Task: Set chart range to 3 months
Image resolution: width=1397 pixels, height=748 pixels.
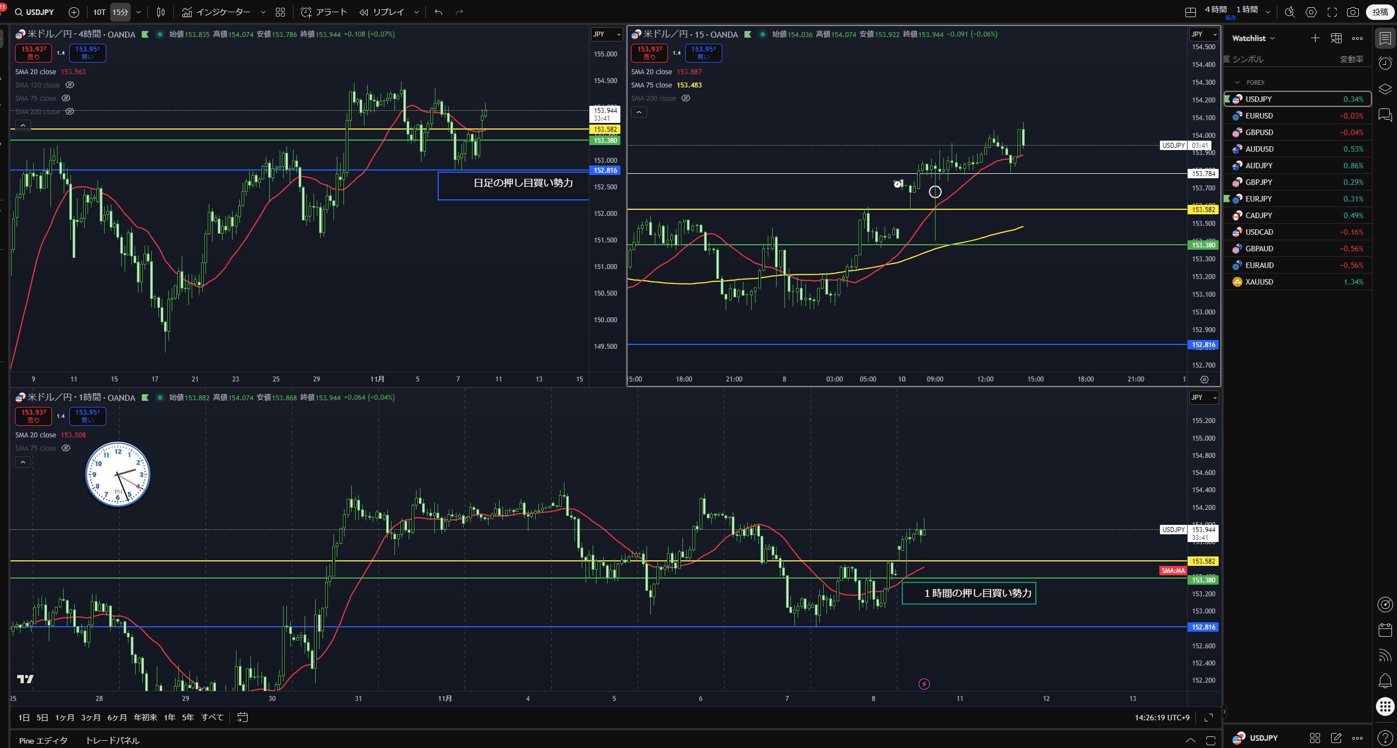Action: coord(90,718)
